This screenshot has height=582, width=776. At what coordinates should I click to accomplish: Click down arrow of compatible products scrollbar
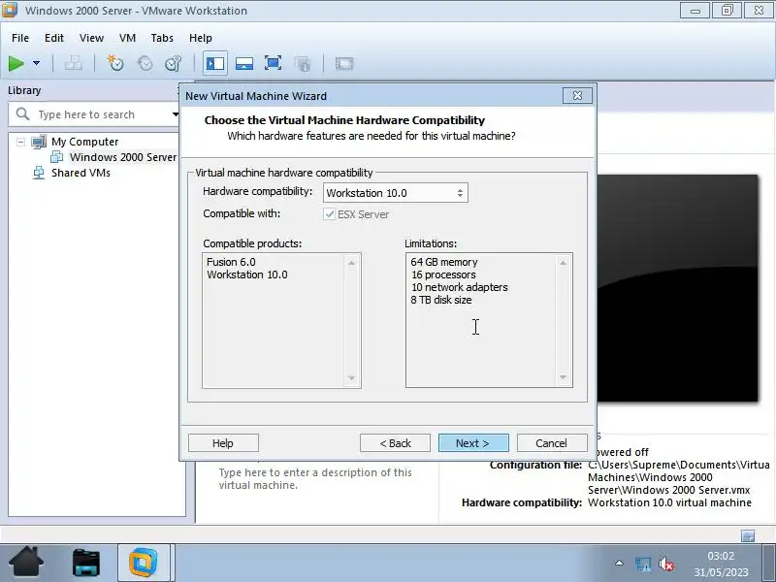pos(351,378)
